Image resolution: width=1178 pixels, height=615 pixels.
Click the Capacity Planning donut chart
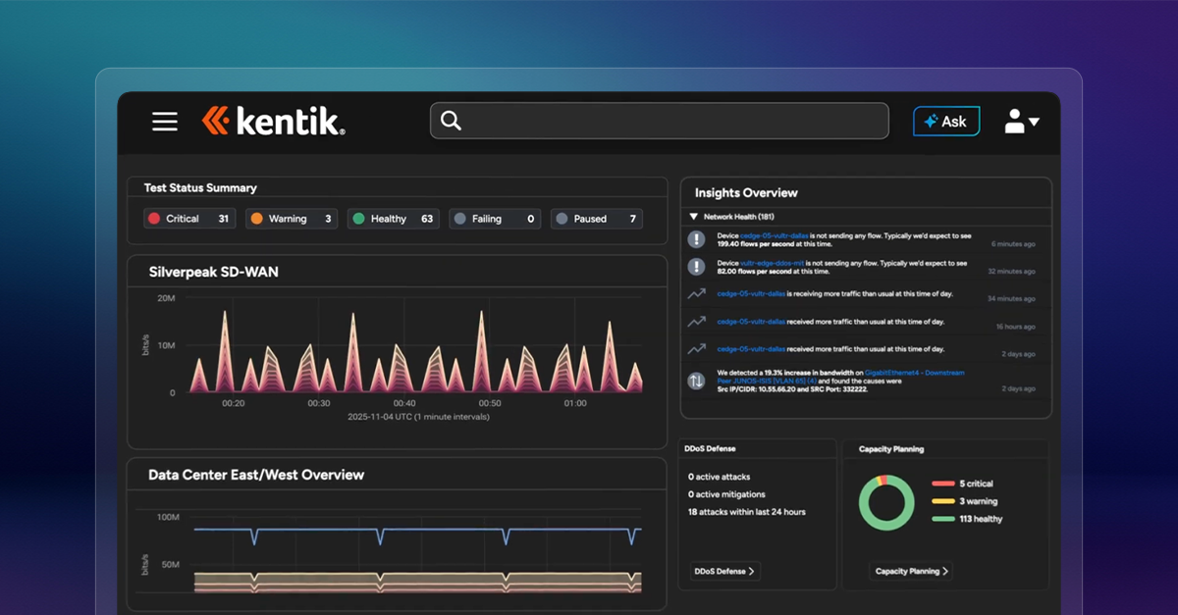[886, 502]
